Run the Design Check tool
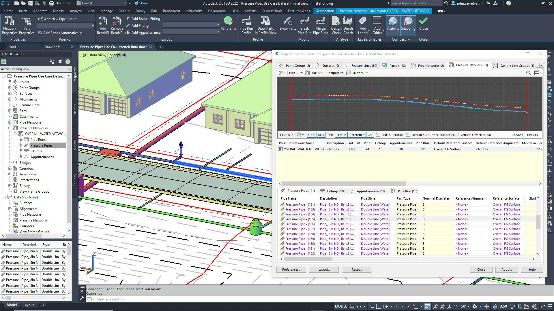 (x=336, y=25)
